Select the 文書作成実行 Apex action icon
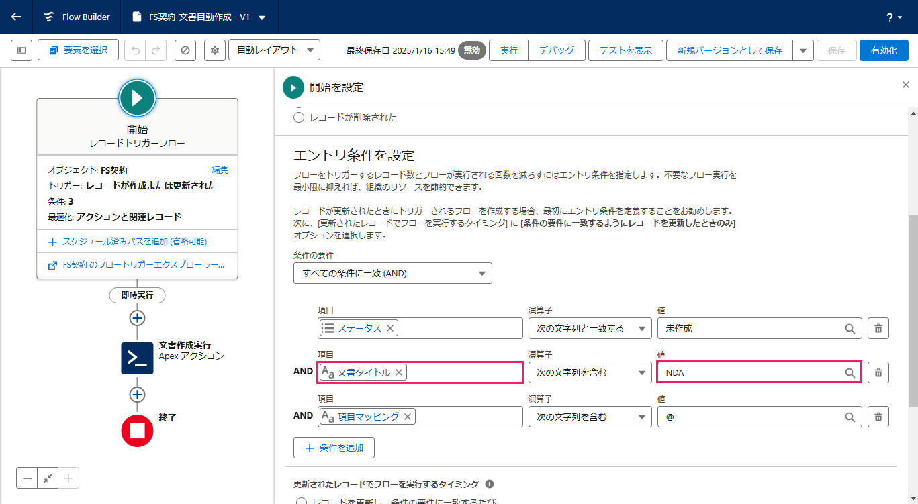Image resolution: width=918 pixels, height=504 pixels. click(x=137, y=358)
